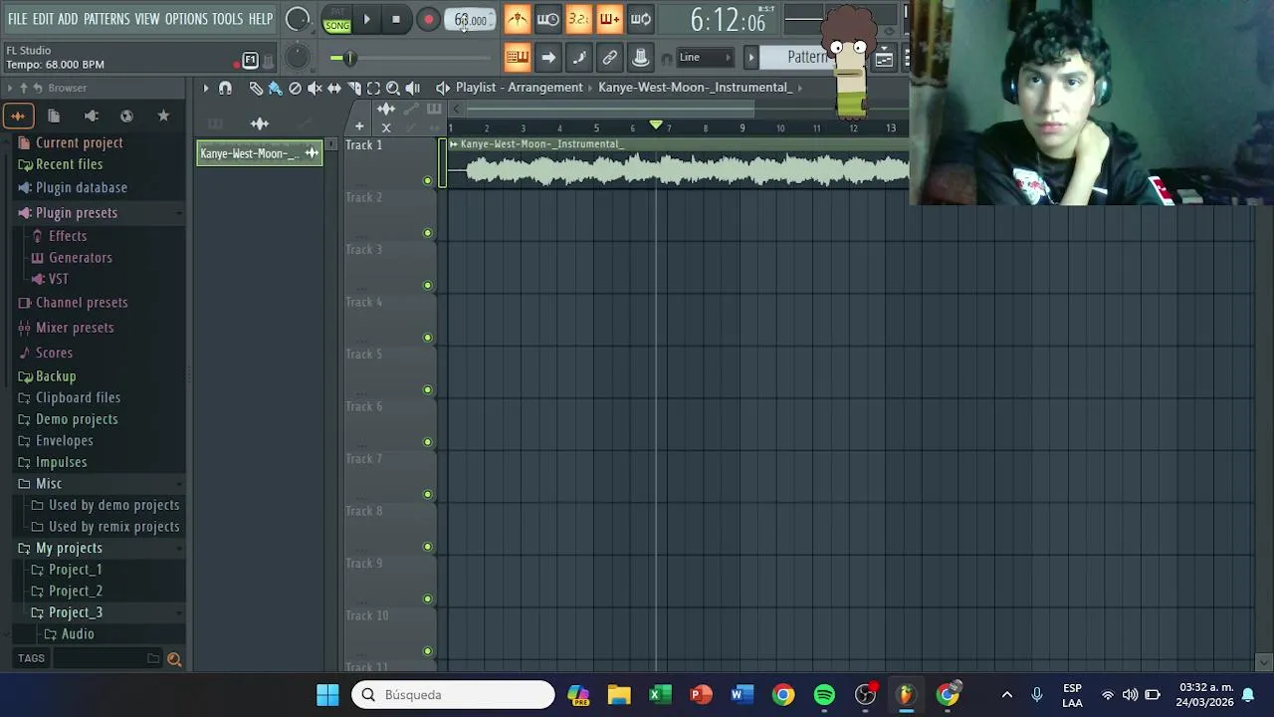Open the TOOLS menu

(227, 19)
